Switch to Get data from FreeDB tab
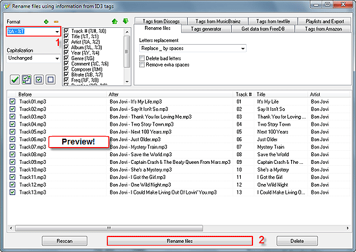Image resolution: width=356 pixels, height=252 pixels. (x=263, y=29)
